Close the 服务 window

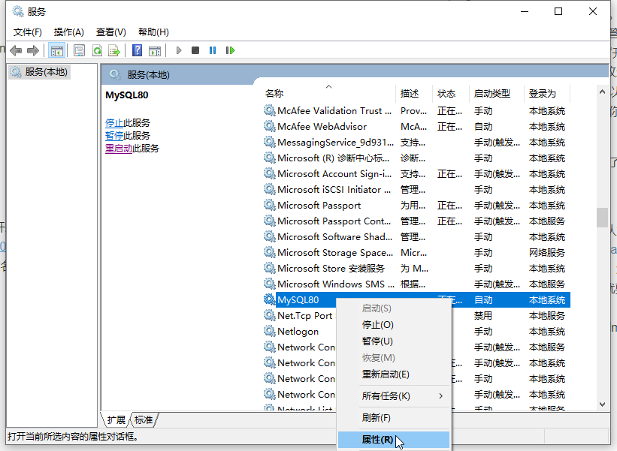pyautogui.click(x=593, y=11)
